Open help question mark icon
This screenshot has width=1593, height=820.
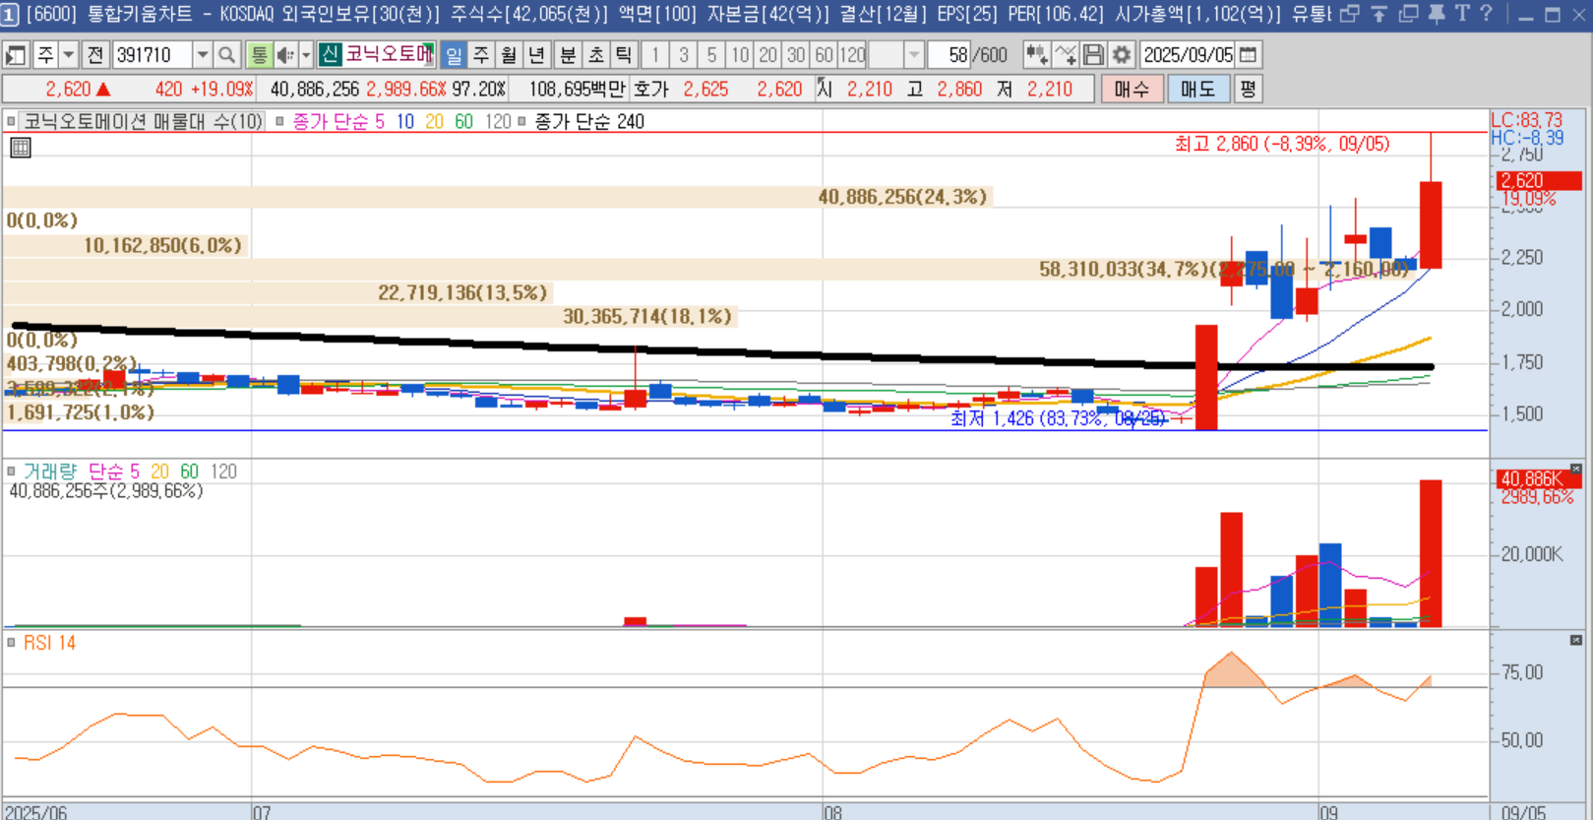[1487, 14]
